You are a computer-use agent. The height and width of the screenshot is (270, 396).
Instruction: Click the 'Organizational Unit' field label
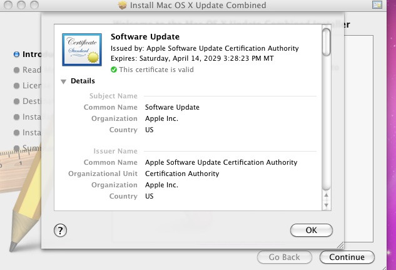103,174
